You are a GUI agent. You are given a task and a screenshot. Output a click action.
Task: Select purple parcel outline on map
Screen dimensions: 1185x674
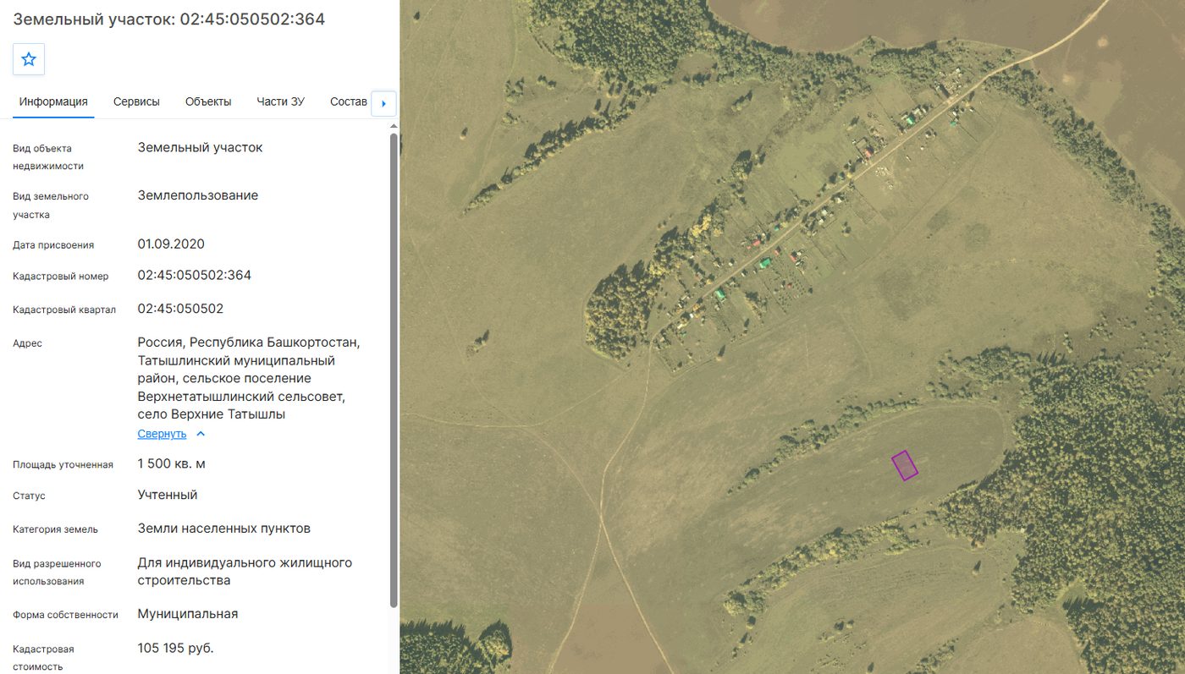[905, 465]
